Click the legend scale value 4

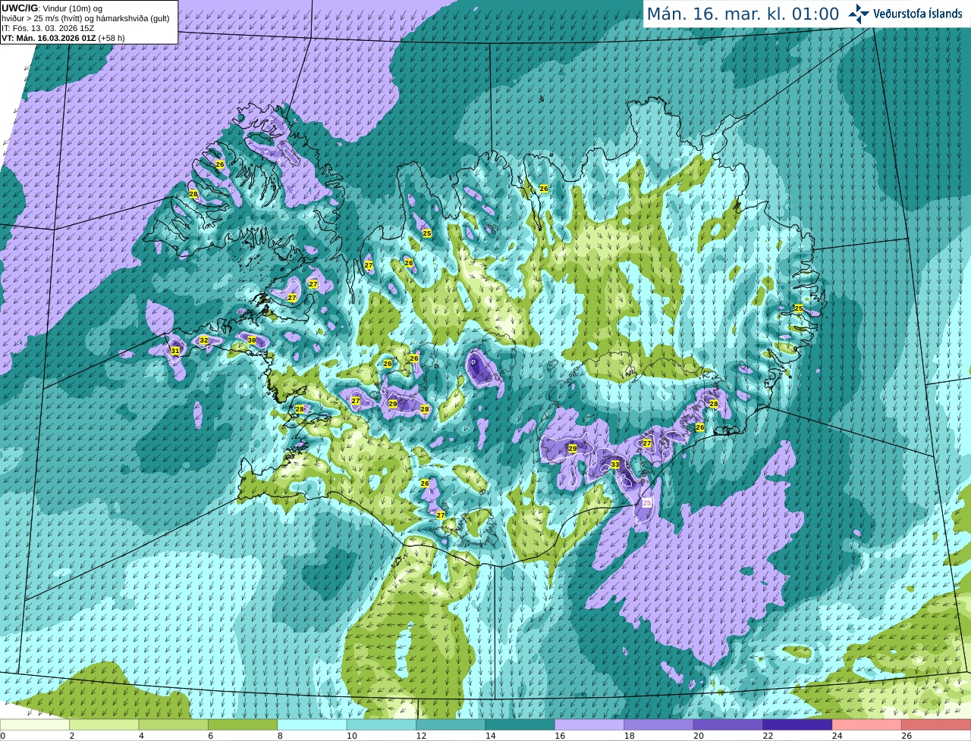141,736
